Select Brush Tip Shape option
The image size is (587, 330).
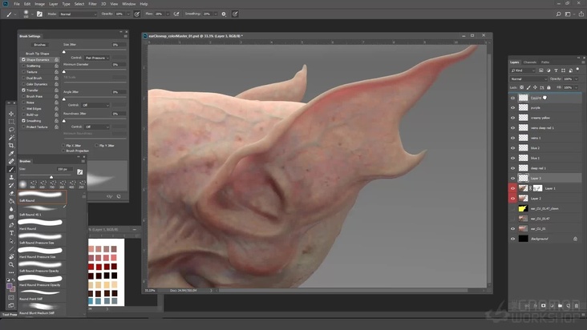pyautogui.click(x=38, y=54)
